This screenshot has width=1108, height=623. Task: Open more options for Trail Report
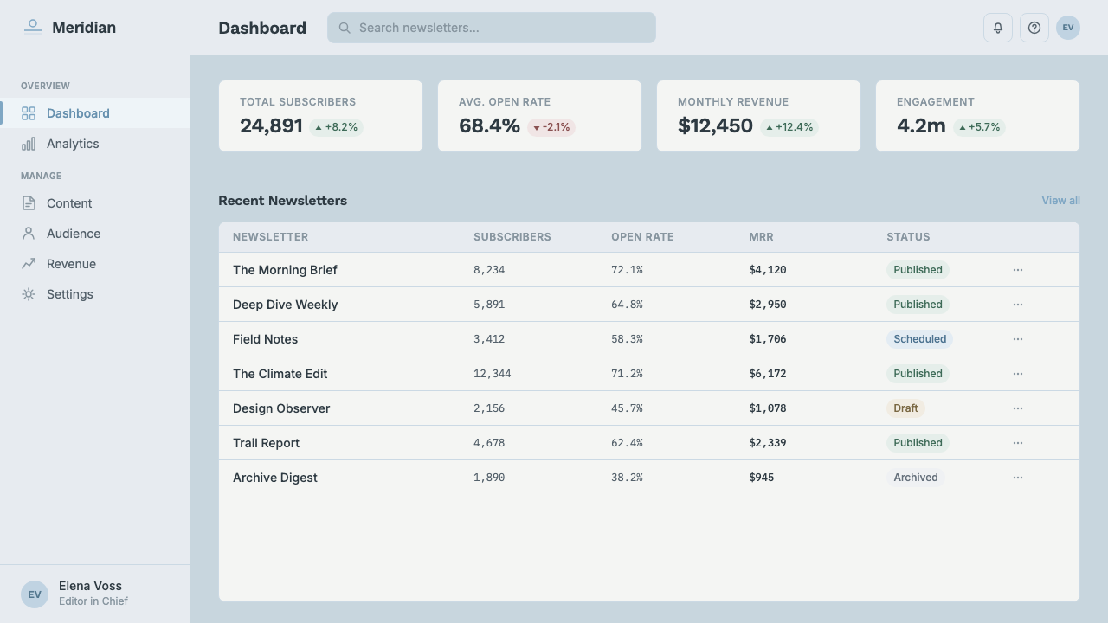tap(1018, 443)
